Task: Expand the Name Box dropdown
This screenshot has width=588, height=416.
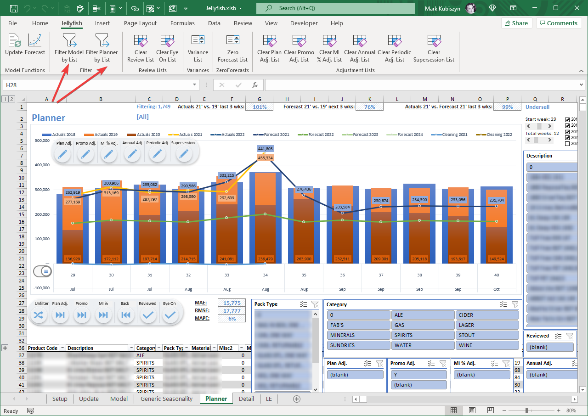Action: pos(196,85)
